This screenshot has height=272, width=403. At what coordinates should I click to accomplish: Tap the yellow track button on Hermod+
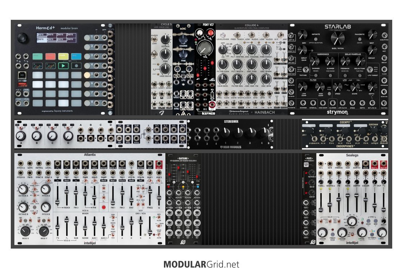[63, 56]
